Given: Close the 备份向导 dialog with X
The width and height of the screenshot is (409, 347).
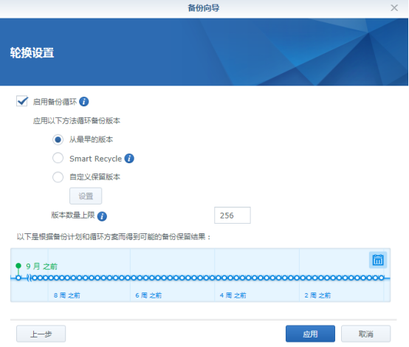Looking at the screenshot, I should tap(394, 8).
